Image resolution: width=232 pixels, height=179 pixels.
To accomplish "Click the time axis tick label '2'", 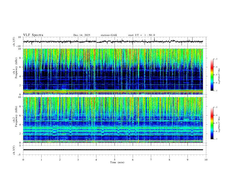I will coord(60,160).
